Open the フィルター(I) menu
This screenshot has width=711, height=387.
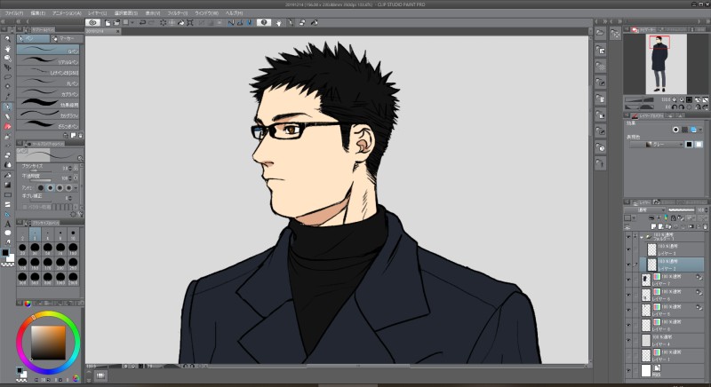coord(177,13)
